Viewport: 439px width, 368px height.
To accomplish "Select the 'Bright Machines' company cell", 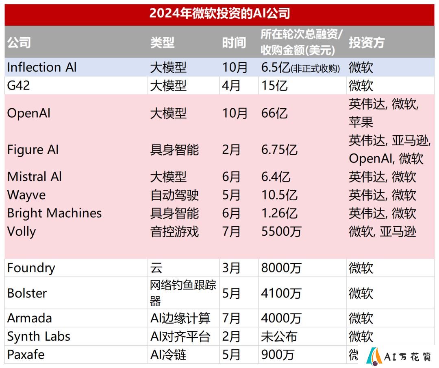I will tap(54, 213).
